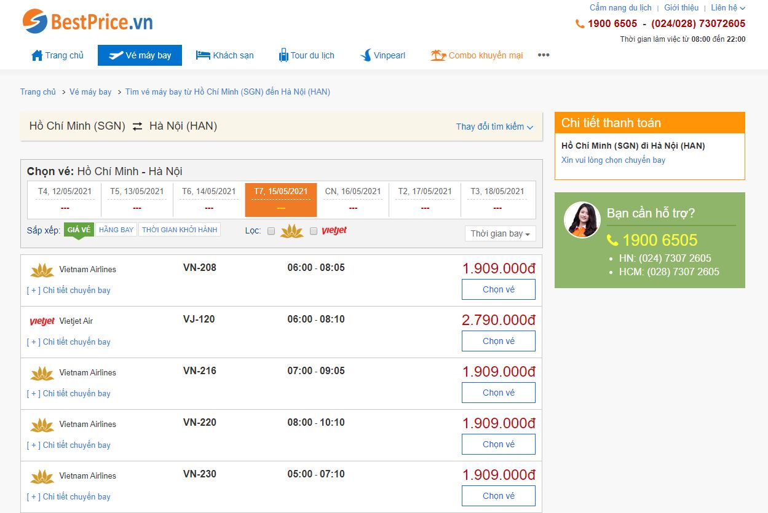
Task: Select date T3, 18/05/2021
Action: coord(497,200)
